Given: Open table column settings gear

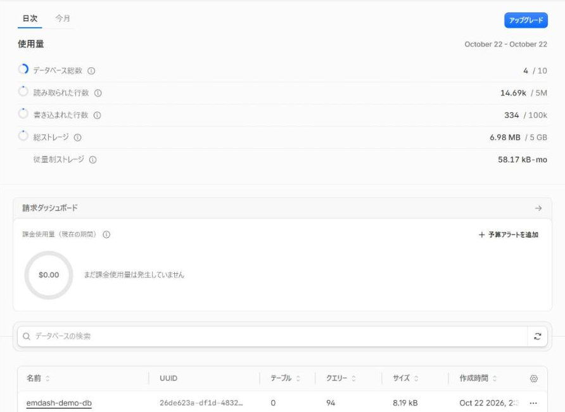Looking at the screenshot, I should coord(534,378).
